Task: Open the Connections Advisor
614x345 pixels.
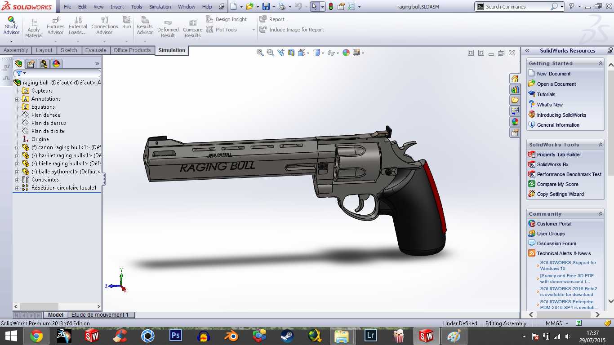Action: click(104, 26)
